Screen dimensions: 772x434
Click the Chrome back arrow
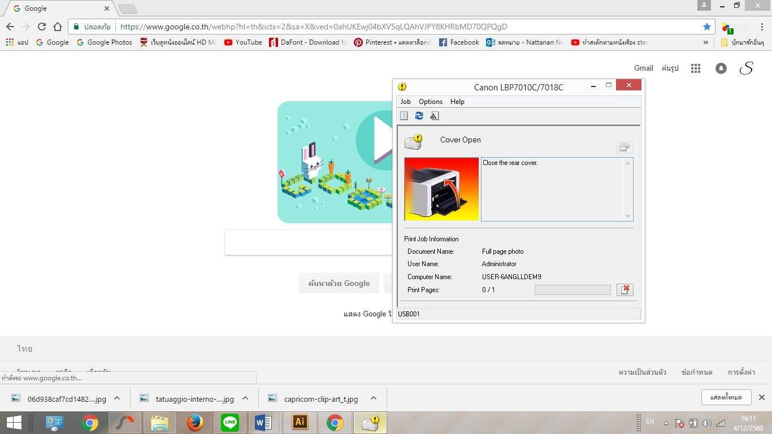[x=10, y=27]
